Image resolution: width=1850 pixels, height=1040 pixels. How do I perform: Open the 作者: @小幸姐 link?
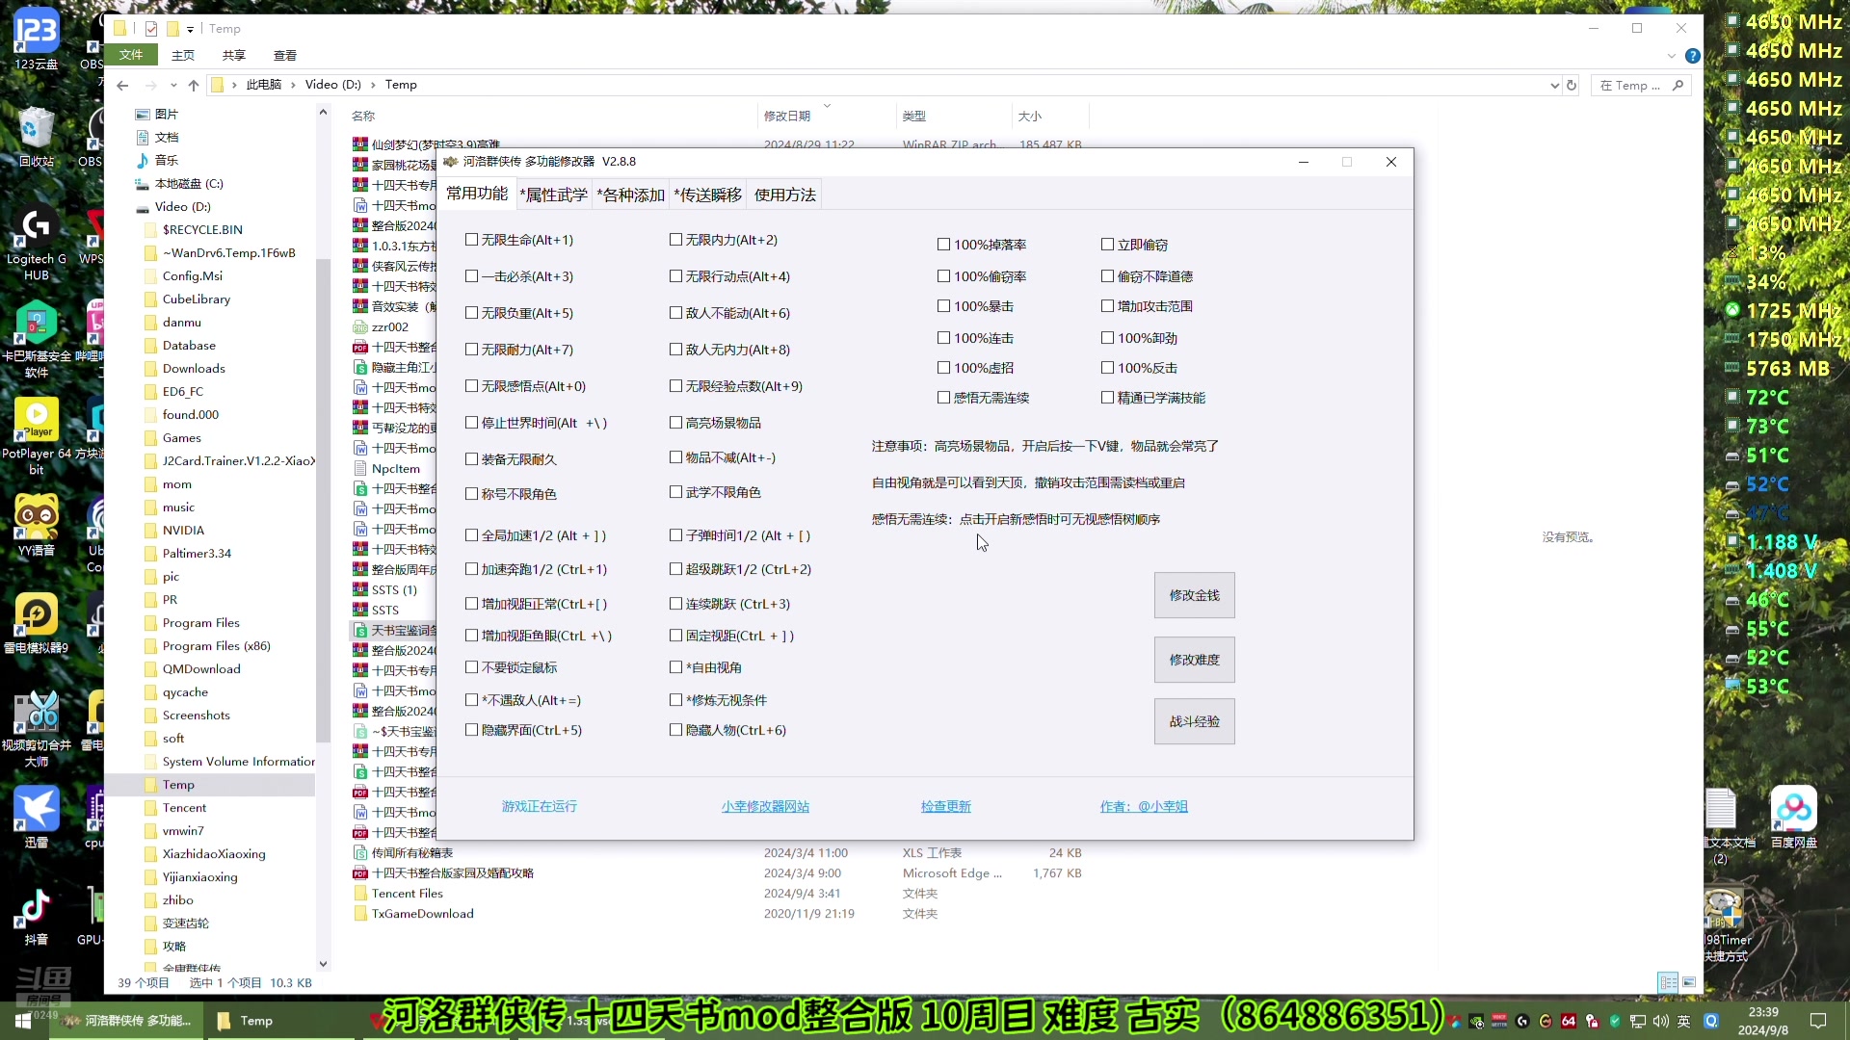click(1144, 807)
